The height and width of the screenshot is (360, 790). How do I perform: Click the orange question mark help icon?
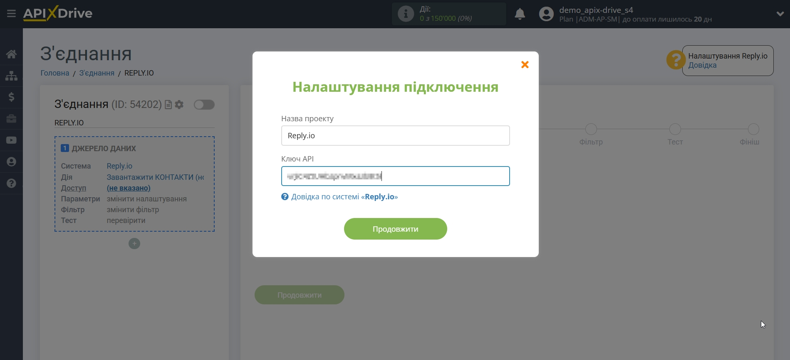pyautogui.click(x=676, y=60)
